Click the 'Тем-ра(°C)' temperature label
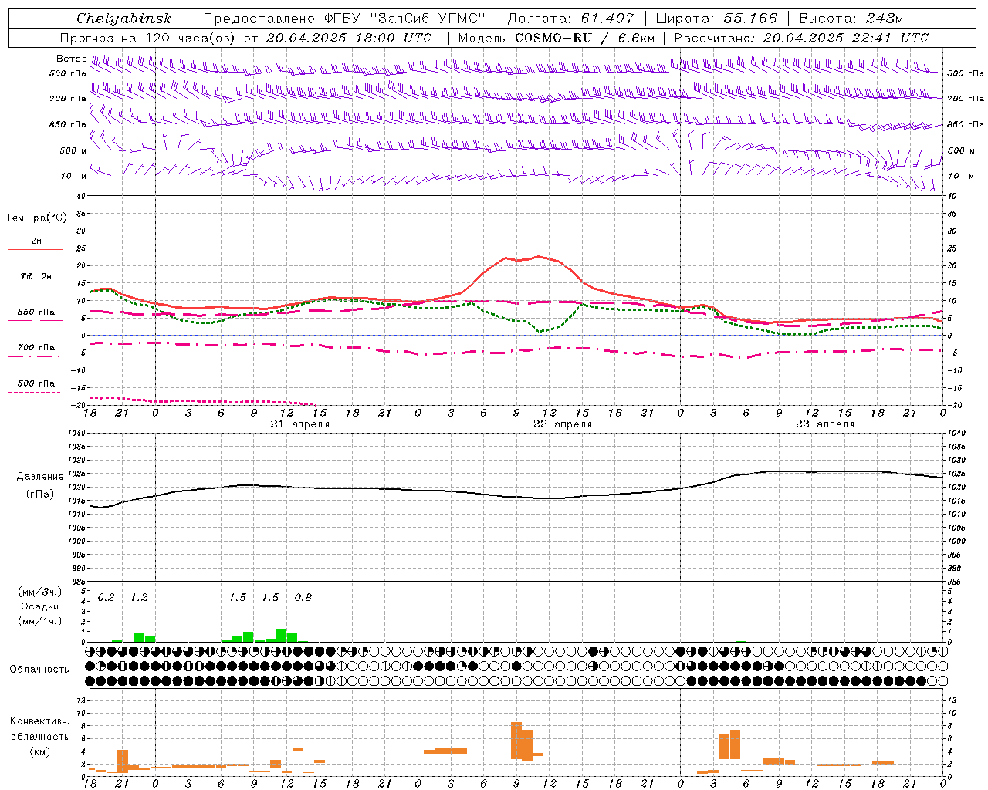This screenshot has width=988, height=790. pos(36,218)
